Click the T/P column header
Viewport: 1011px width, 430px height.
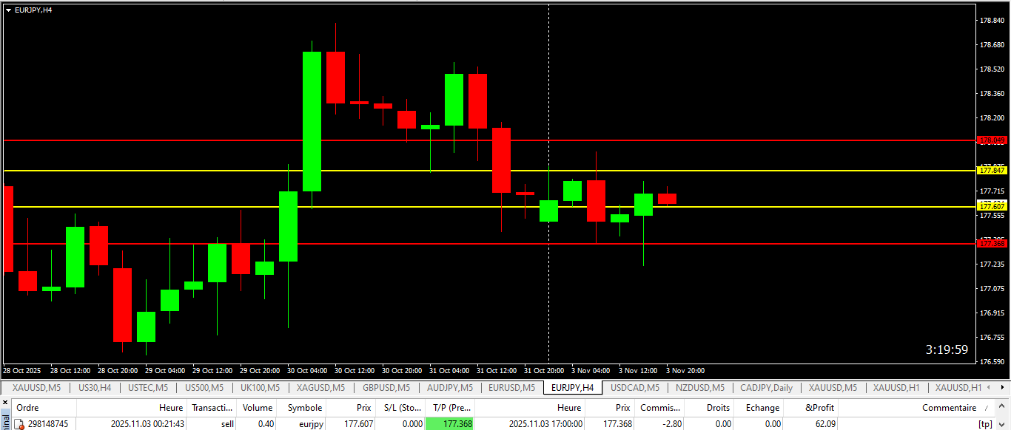click(450, 408)
